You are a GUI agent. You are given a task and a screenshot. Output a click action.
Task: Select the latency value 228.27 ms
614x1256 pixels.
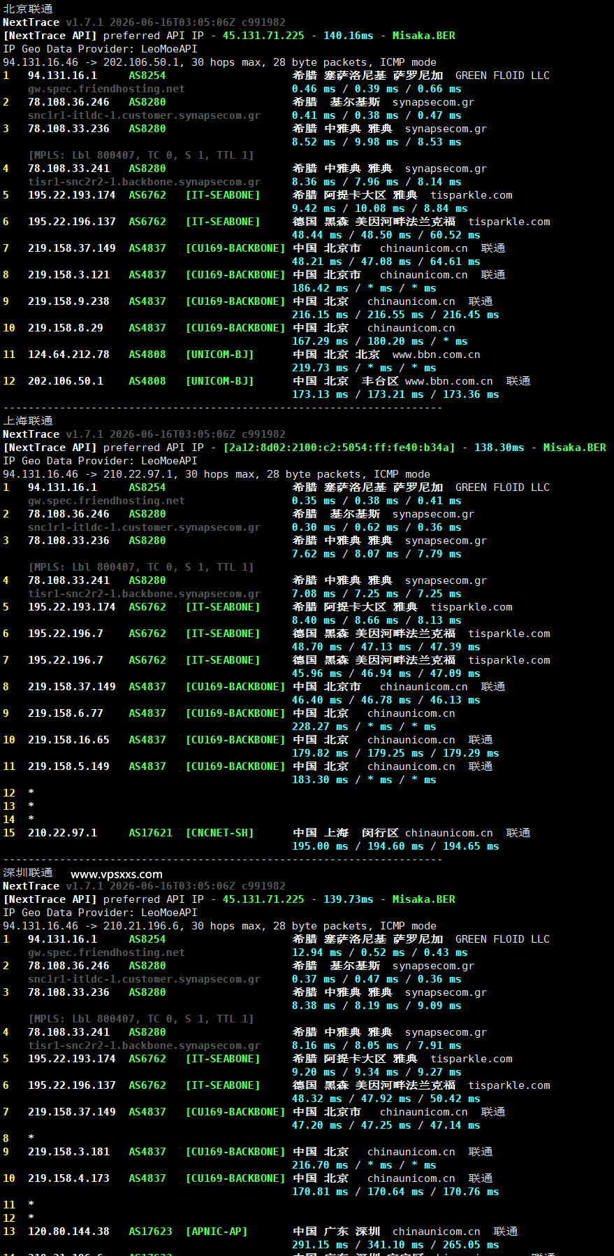click(x=320, y=727)
